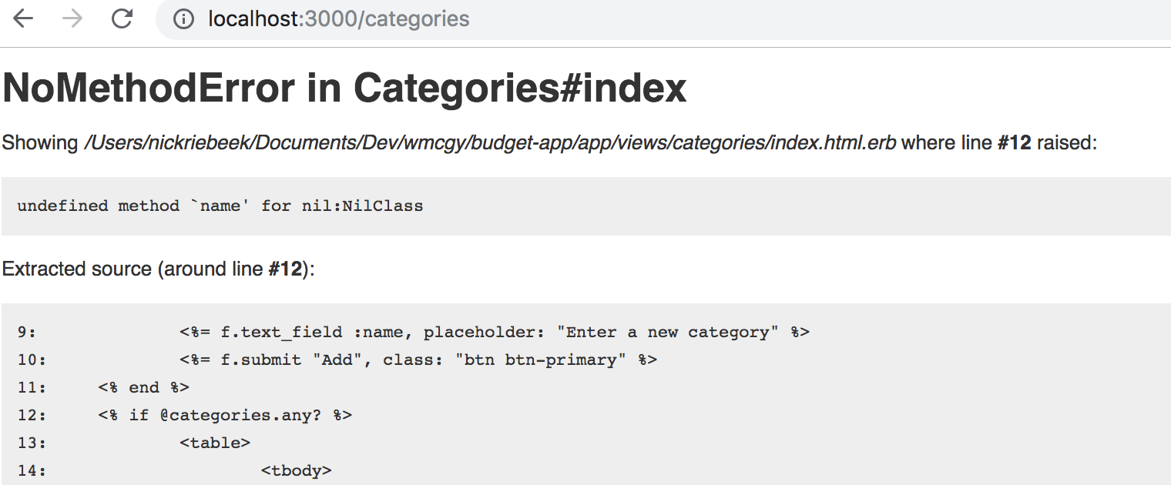The height and width of the screenshot is (485, 1171).
Task: Click the <% end %> code on line 11
Action: 144,387
